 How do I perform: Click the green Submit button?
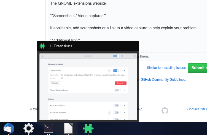198,68
